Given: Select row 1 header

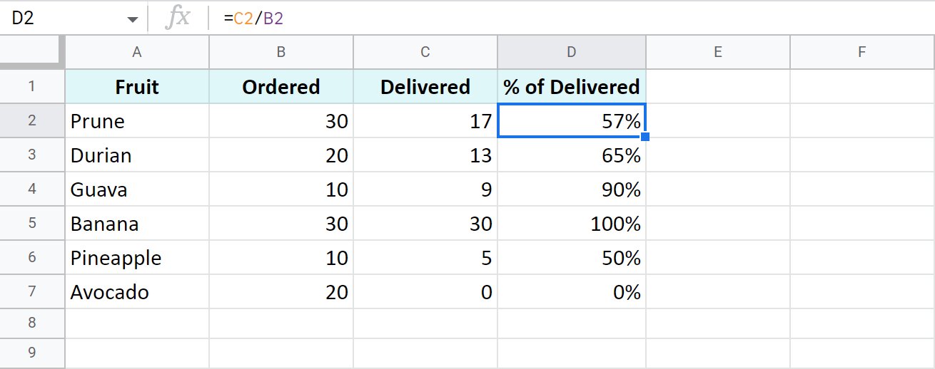Looking at the screenshot, I should (x=32, y=87).
